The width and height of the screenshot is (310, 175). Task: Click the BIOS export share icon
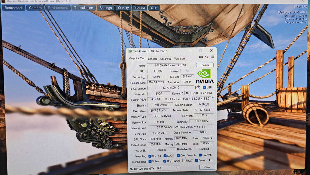[x=198, y=87]
